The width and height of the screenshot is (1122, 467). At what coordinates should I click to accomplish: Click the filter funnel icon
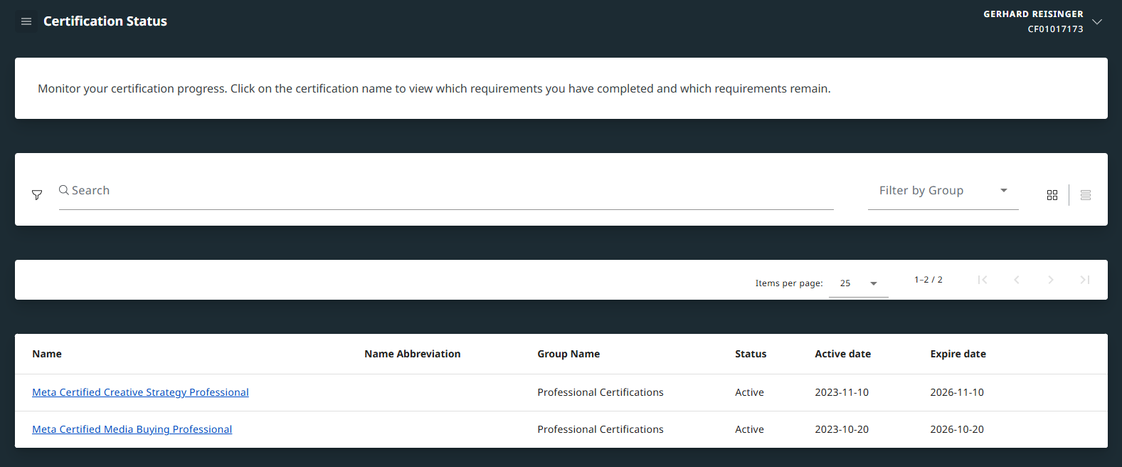coord(37,195)
